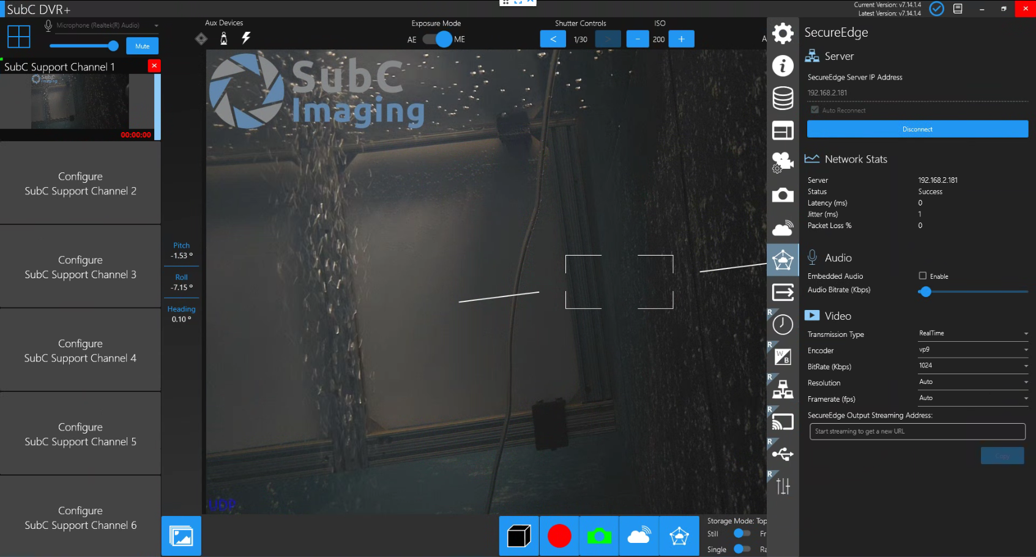Open the manual book icon in title bar
The height and width of the screenshot is (557, 1036).
click(x=958, y=9)
